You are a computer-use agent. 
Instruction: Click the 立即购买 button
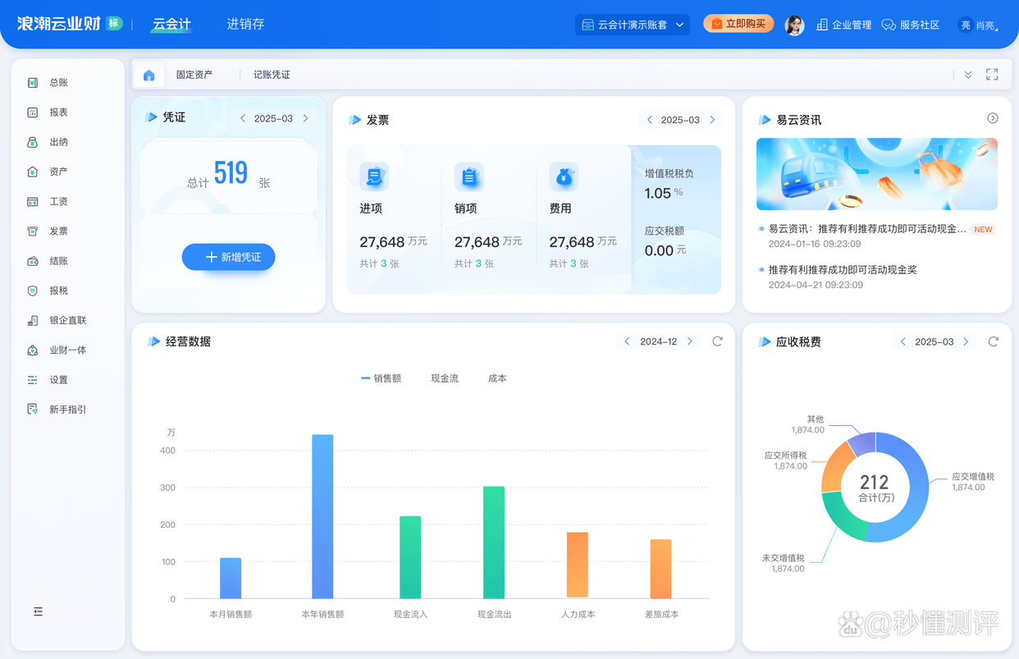point(738,24)
